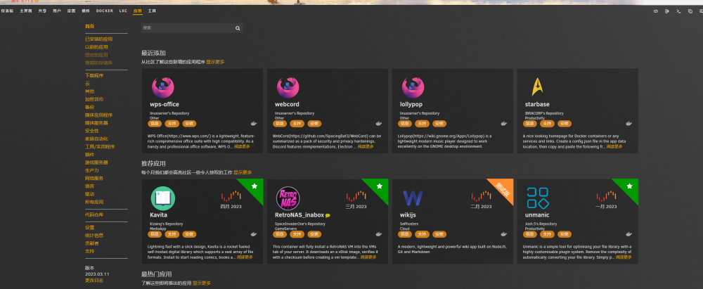Switch to the LXC tab

coord(123,11)
